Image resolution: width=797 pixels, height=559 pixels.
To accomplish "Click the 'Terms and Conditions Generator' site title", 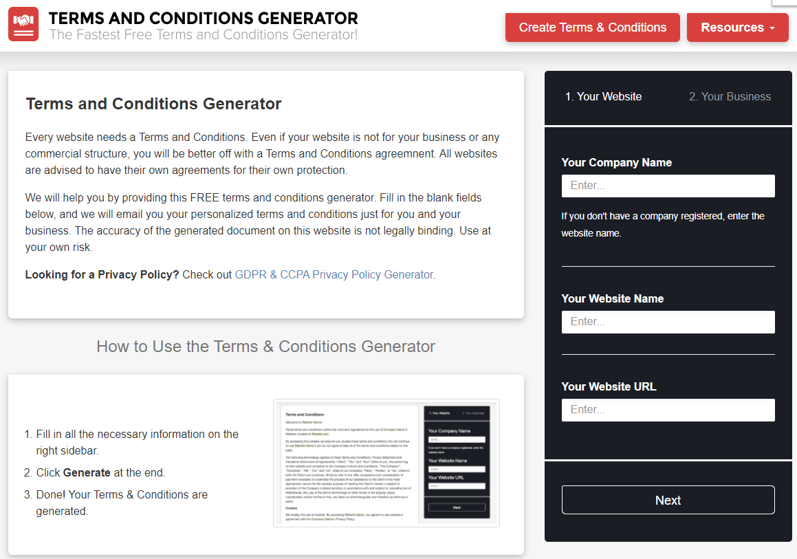I will 203,18.
